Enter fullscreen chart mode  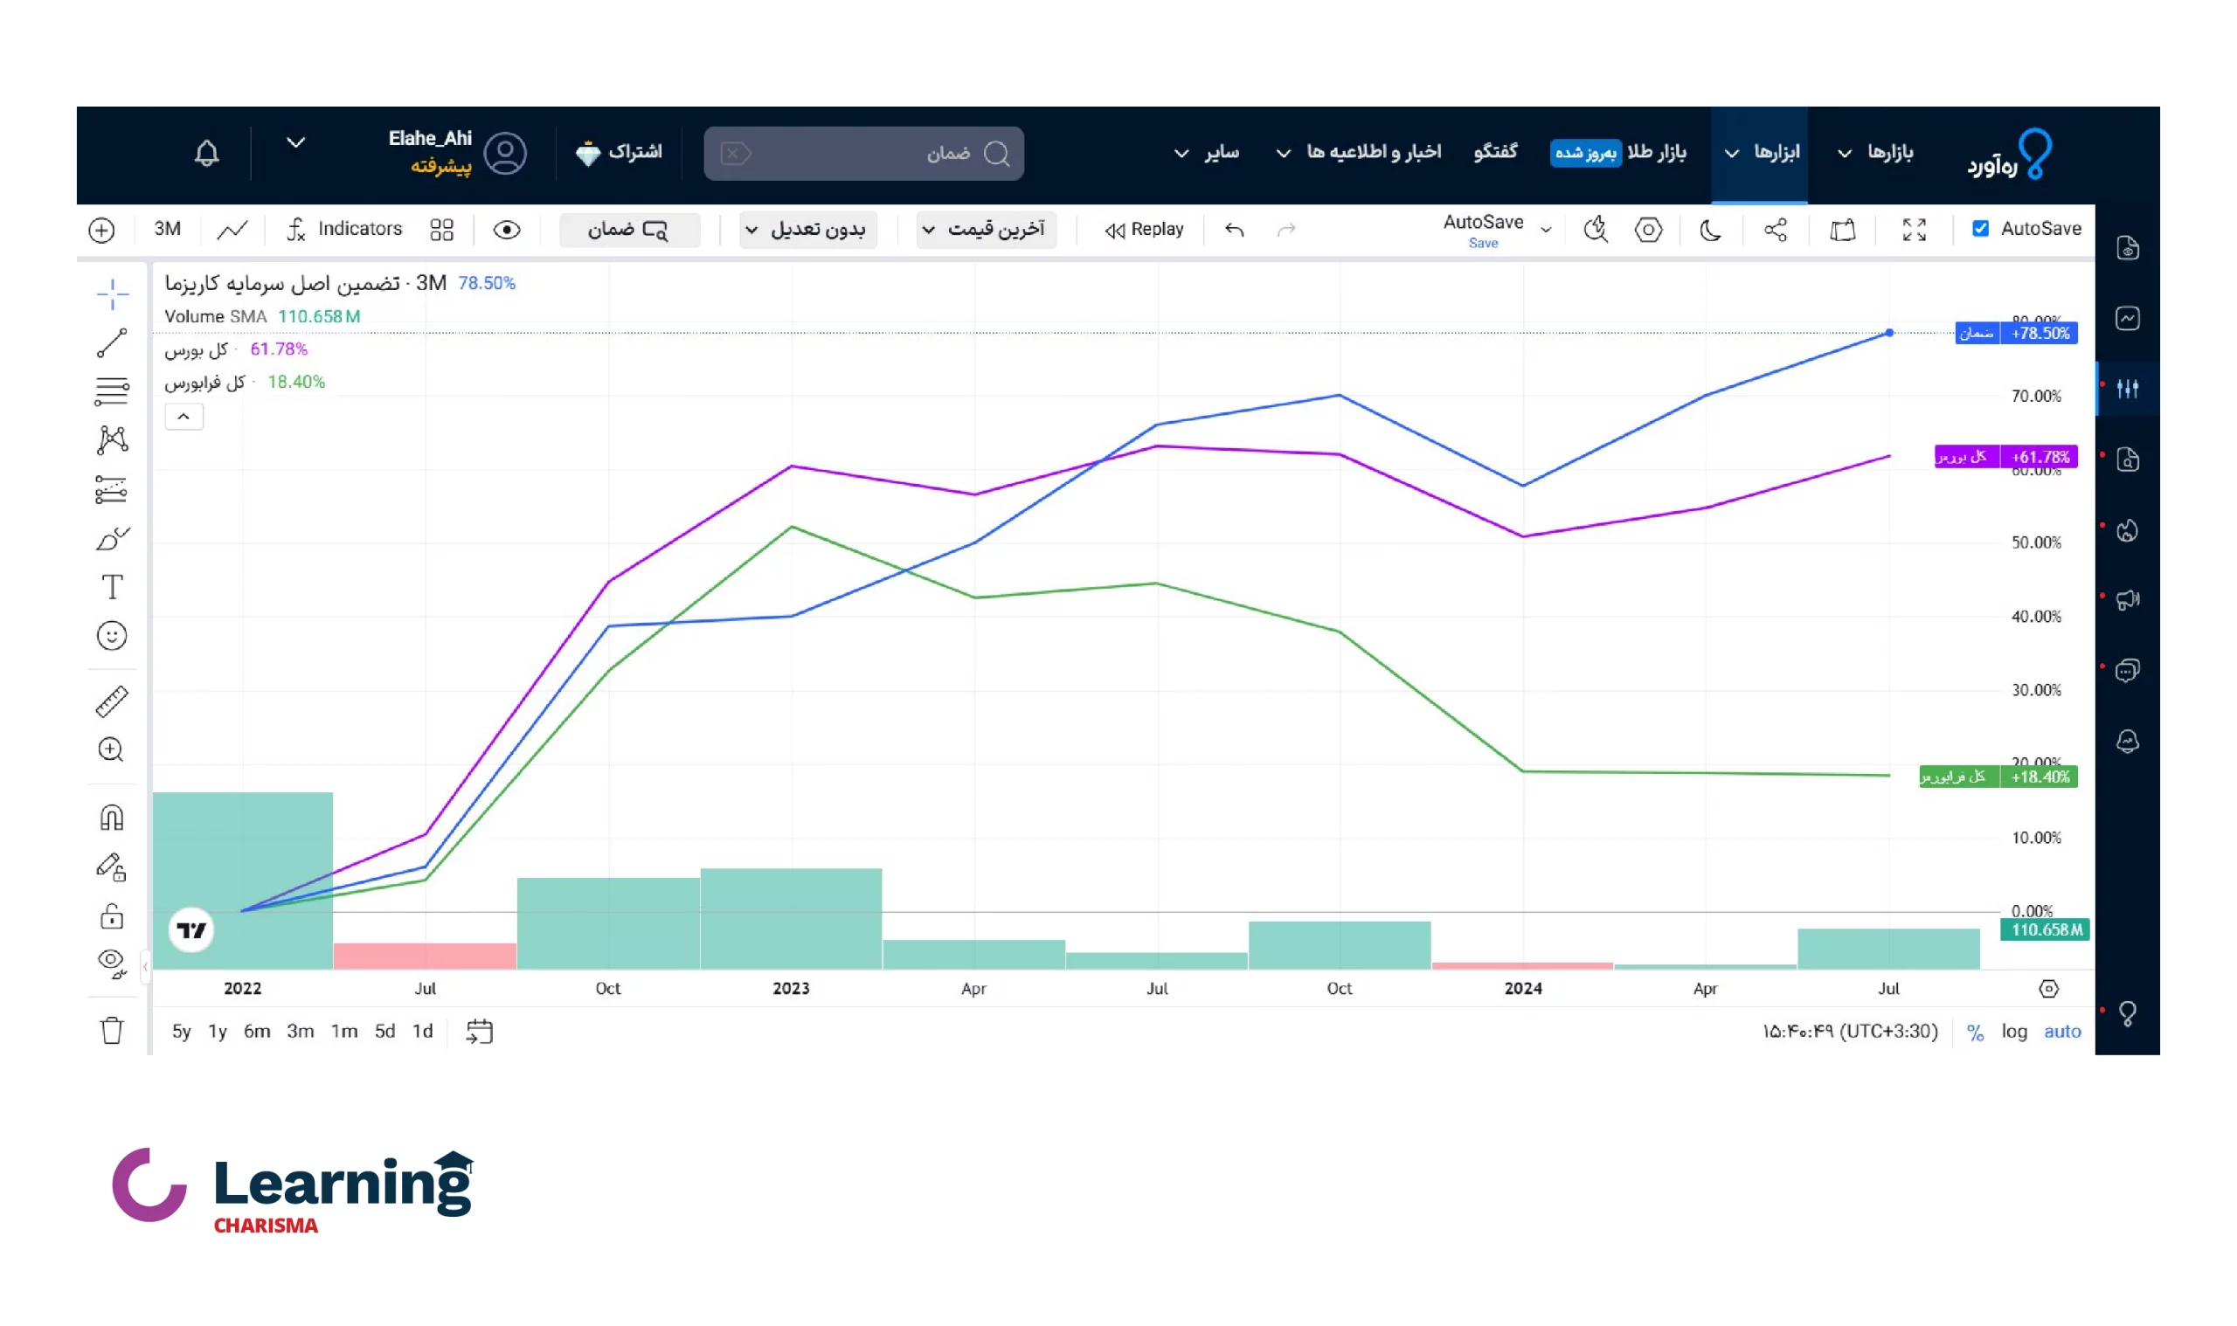(x=1914, y=230)
